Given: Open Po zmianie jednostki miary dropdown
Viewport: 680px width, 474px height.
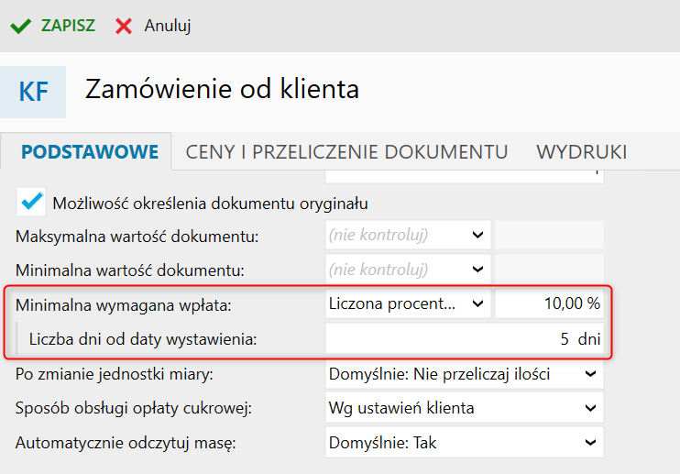Looking at the screenshot, I should (464, 374).
